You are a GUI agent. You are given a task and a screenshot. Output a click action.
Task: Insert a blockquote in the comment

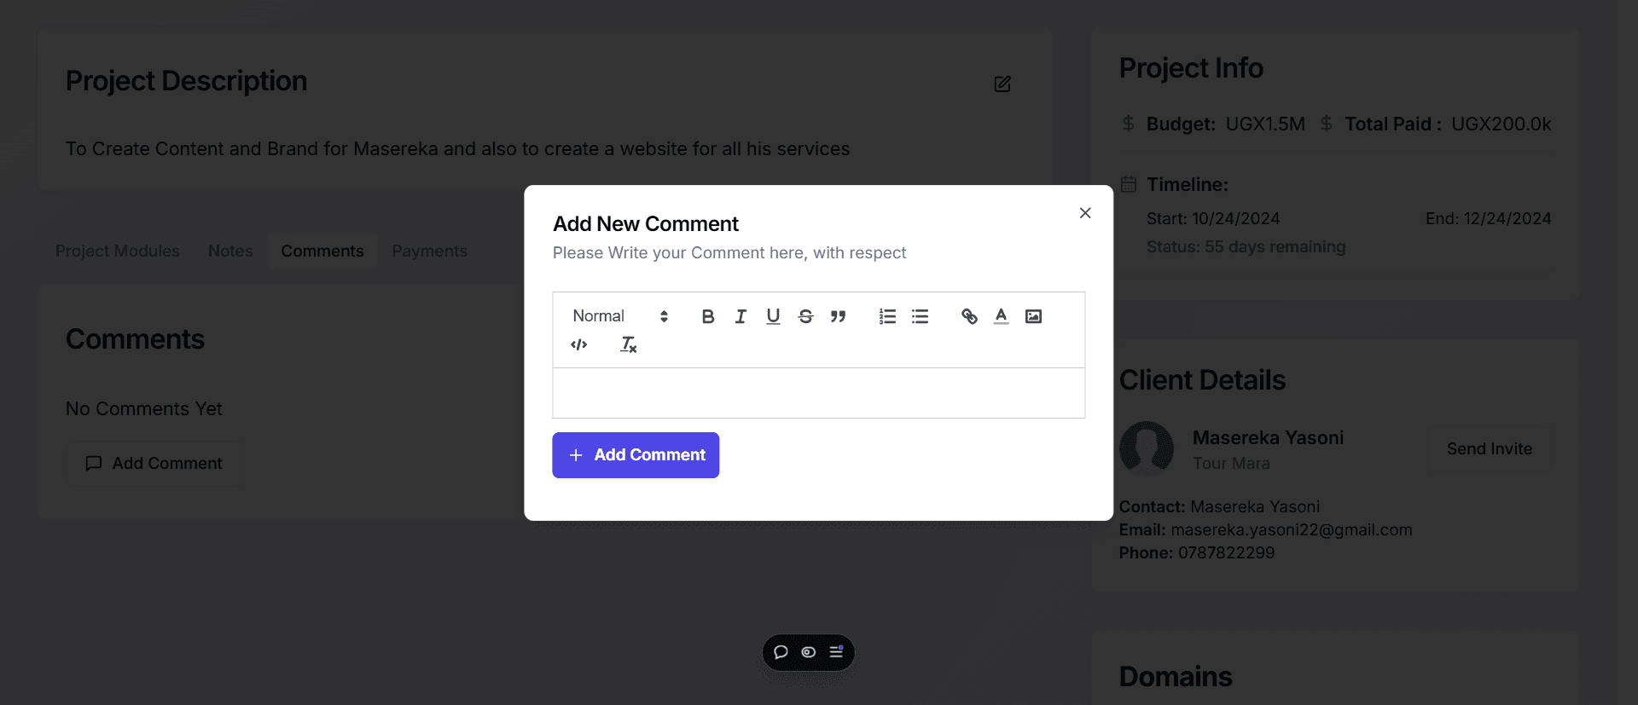(x=838, y=316)
